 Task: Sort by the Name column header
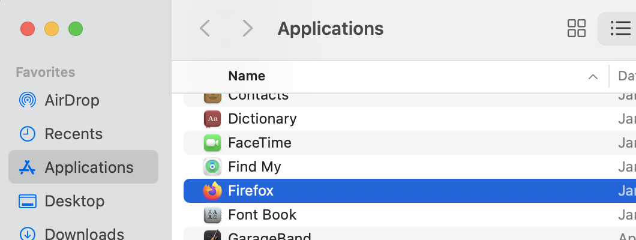point(247,76)
